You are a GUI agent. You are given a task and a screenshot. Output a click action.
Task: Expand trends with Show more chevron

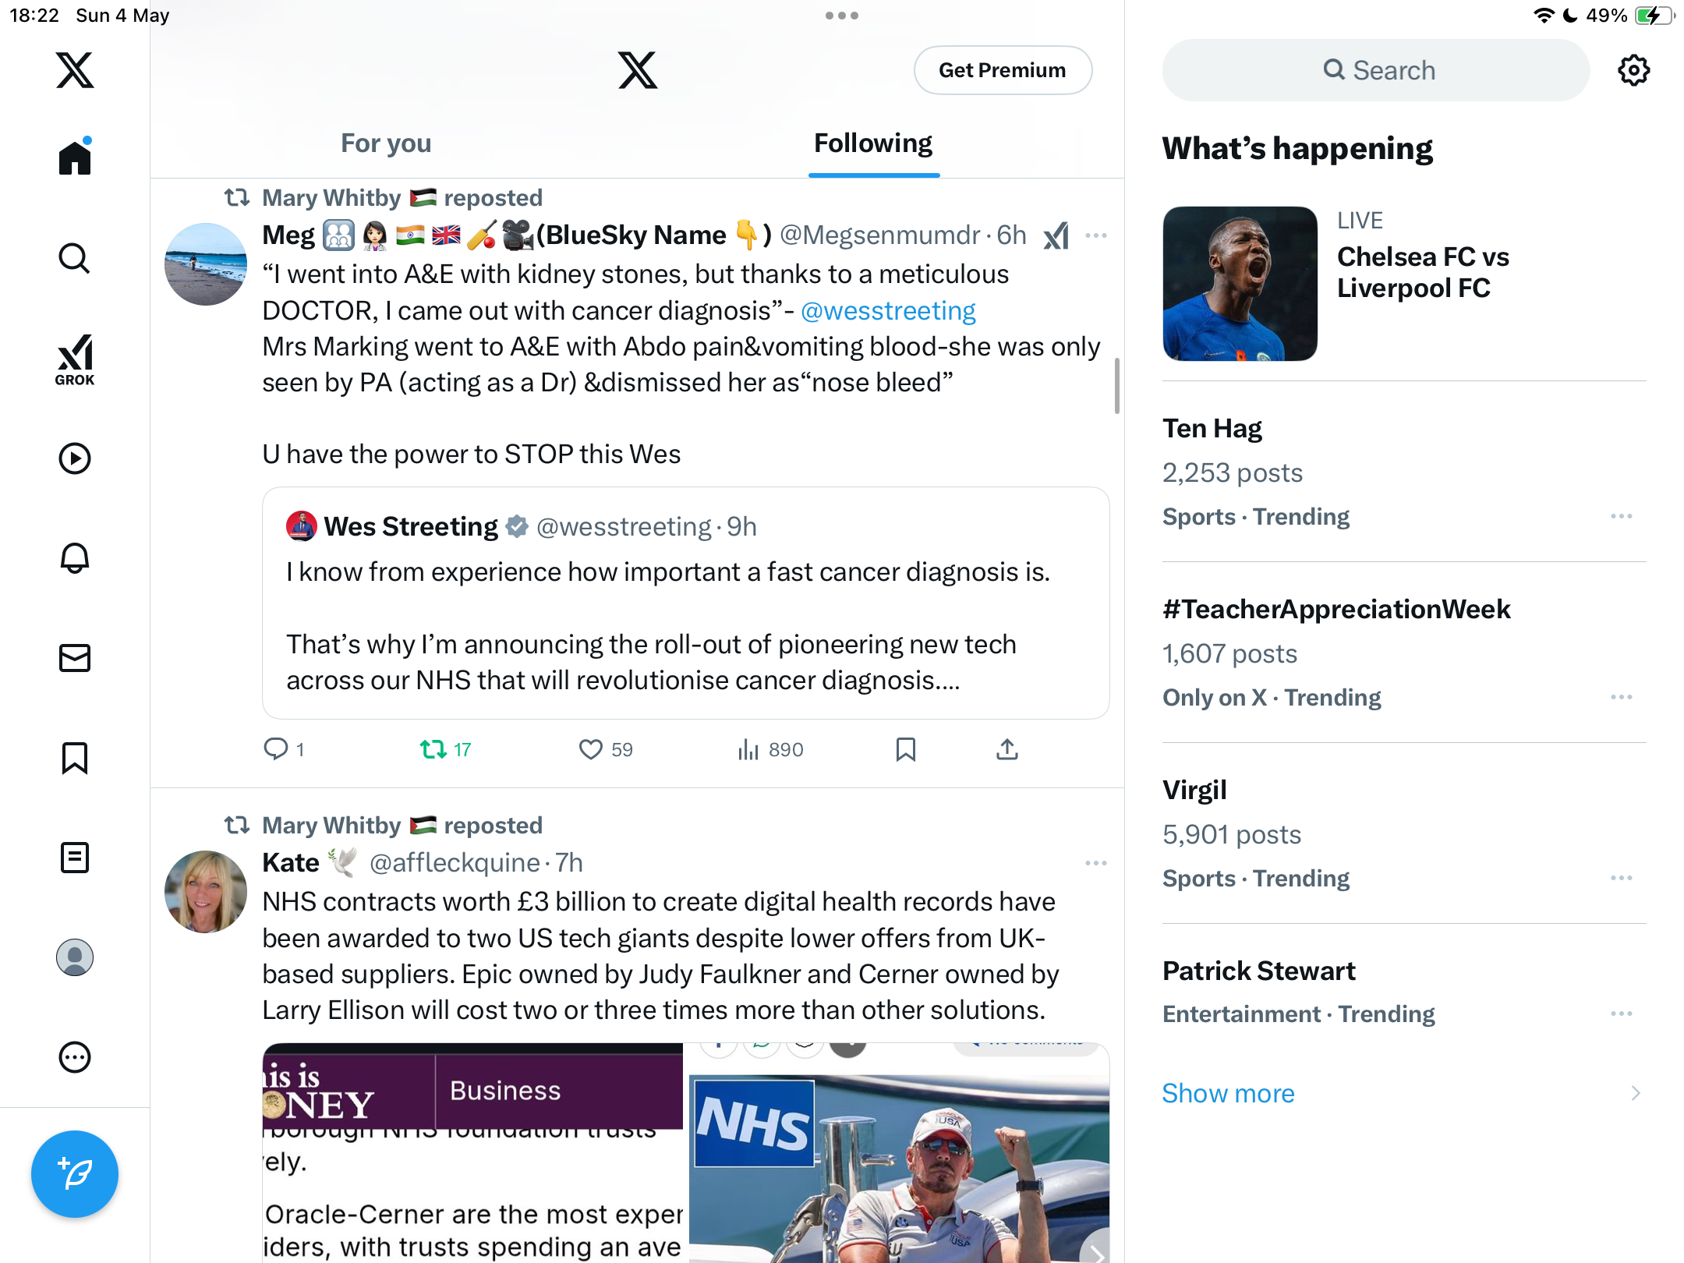click(x=1636, y=1093)
